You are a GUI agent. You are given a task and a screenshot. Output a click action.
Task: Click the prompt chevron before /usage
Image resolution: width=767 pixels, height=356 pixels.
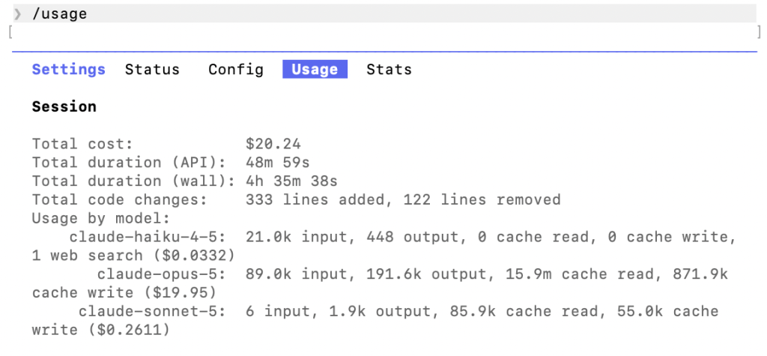(18, 13)
